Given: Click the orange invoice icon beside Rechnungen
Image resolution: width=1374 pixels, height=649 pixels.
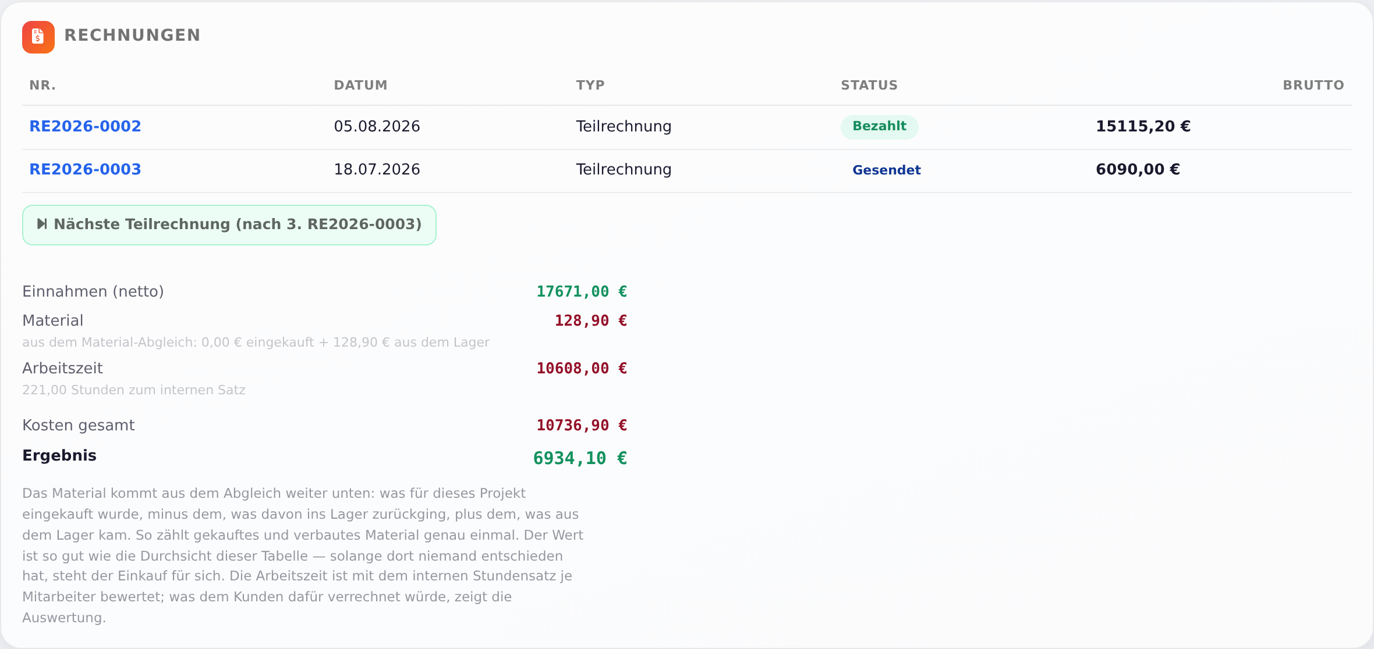Looking at the screenshot, I should (x=38, y=37).
